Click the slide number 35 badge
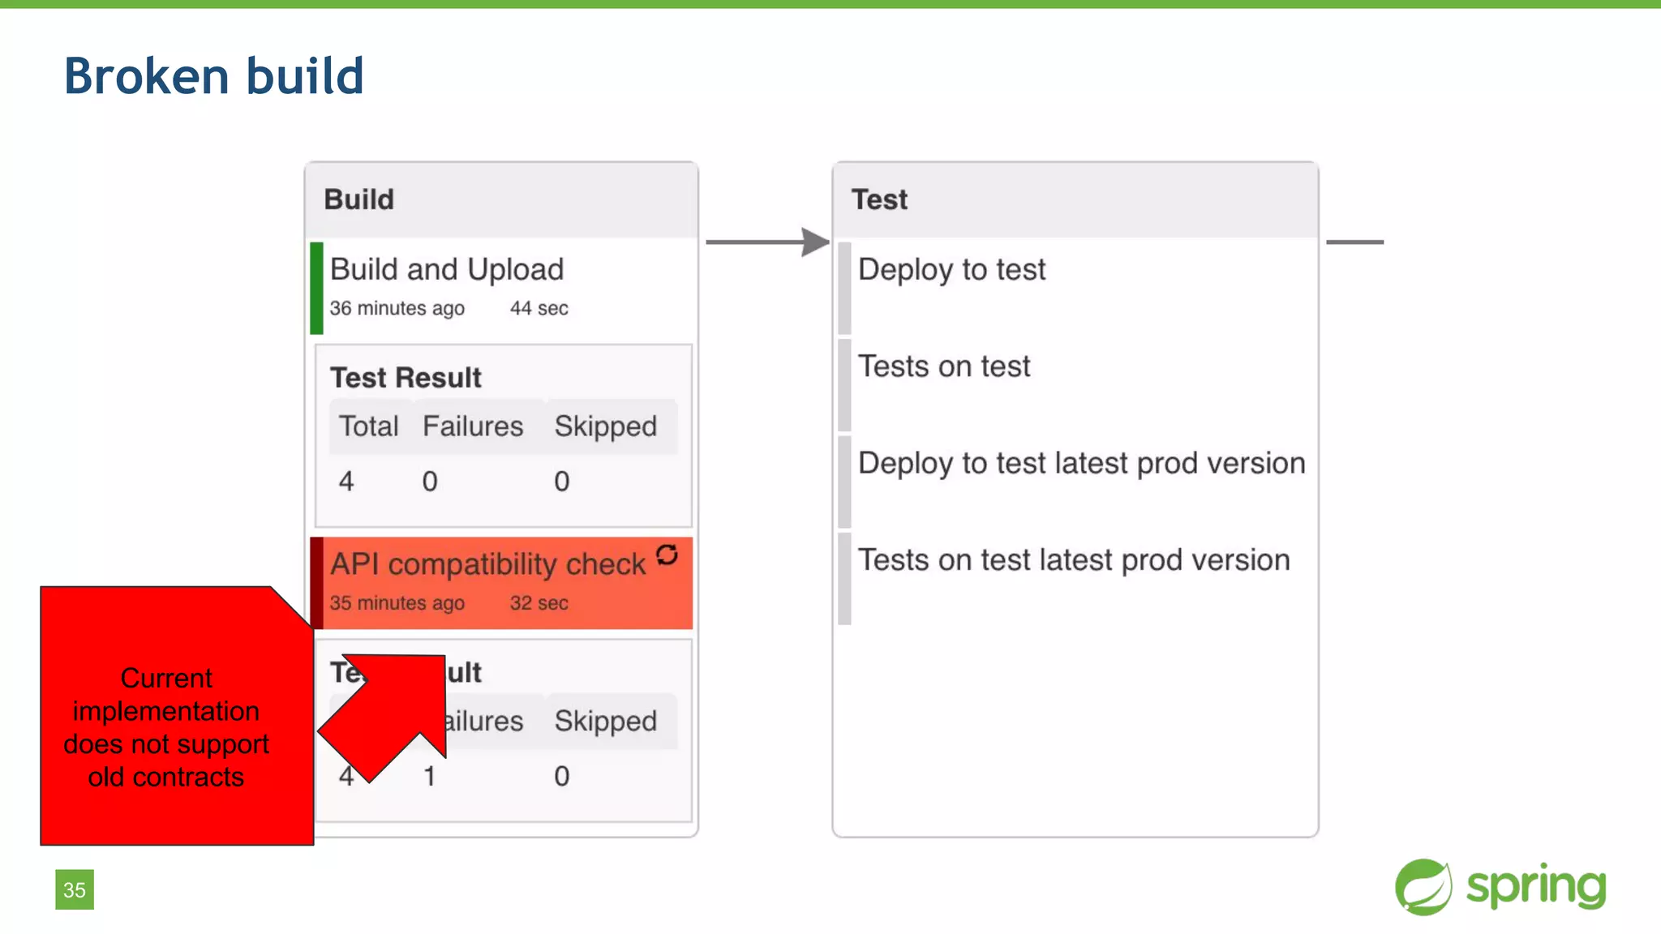Screen dimensions: 1661x934 (x=75, y=889)
